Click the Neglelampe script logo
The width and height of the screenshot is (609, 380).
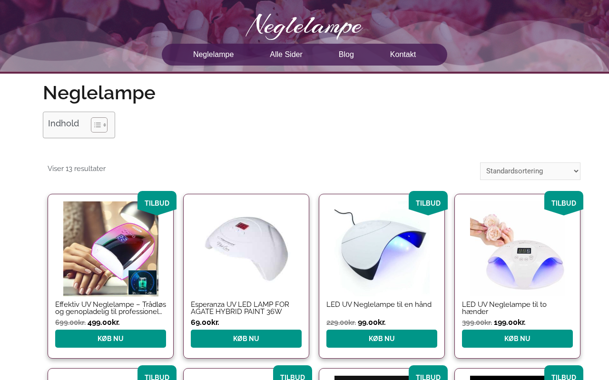click(x=304, y=26)
